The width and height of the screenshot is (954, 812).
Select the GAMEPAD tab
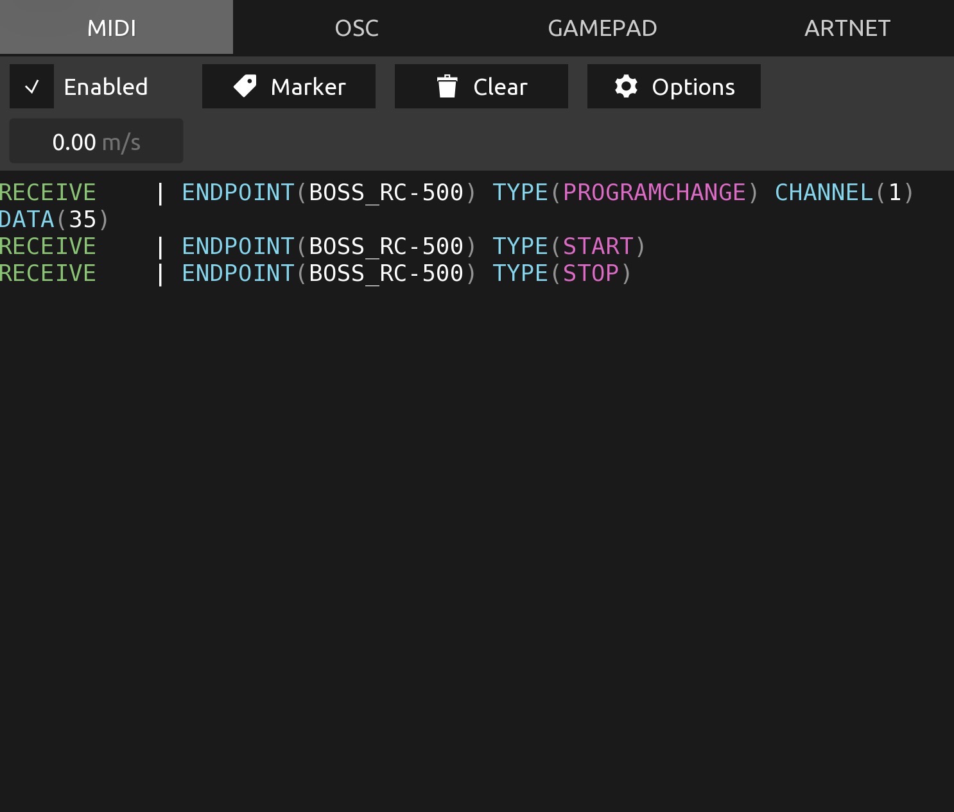pos(602,28)
